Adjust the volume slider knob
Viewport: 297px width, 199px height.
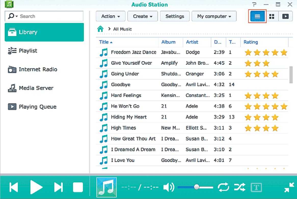tap(196, 187)
